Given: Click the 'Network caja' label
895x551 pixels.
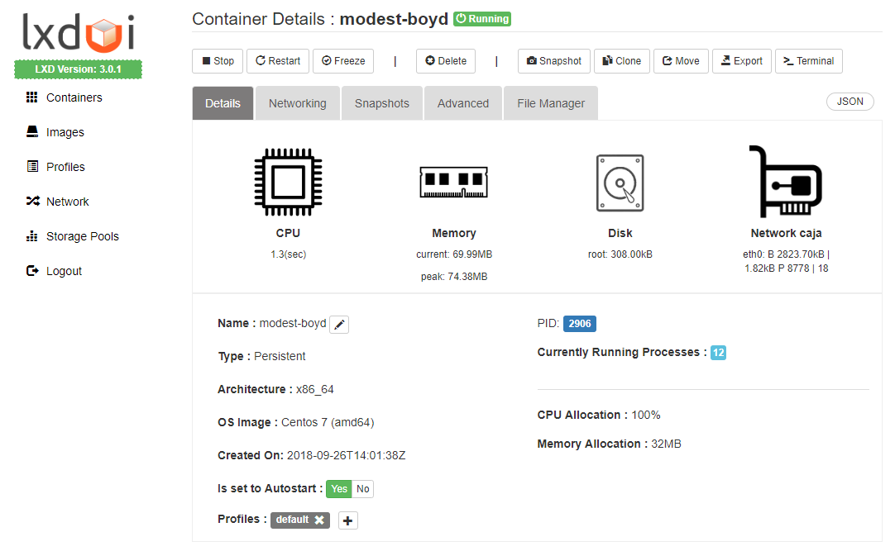Looking at the screenshot, I should pos(786,233).
